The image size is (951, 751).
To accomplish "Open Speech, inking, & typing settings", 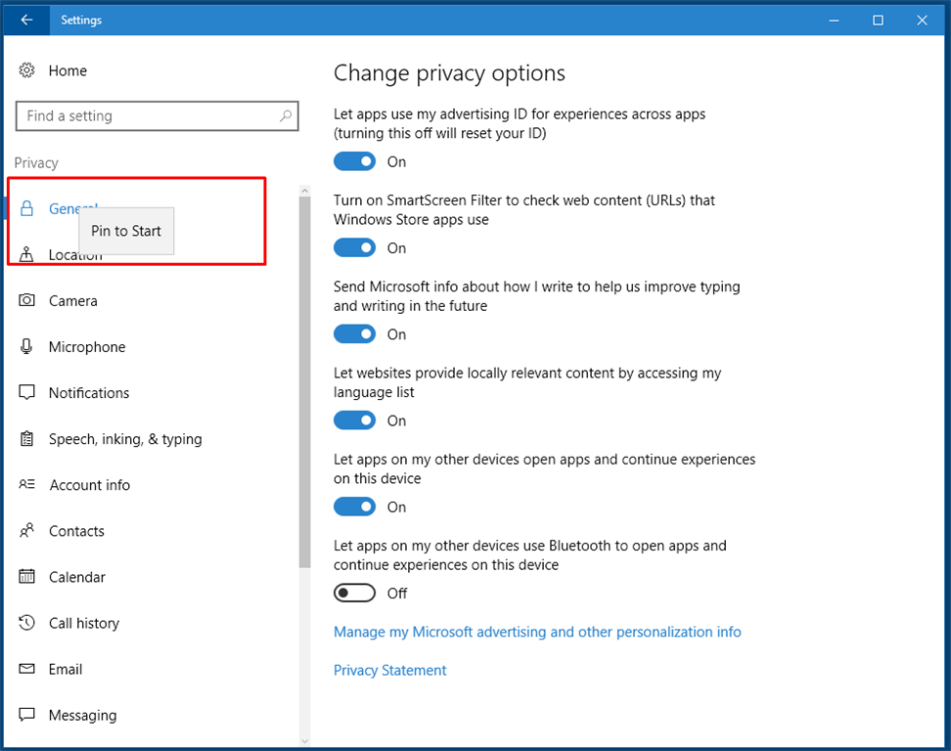I will click(125, 439).
